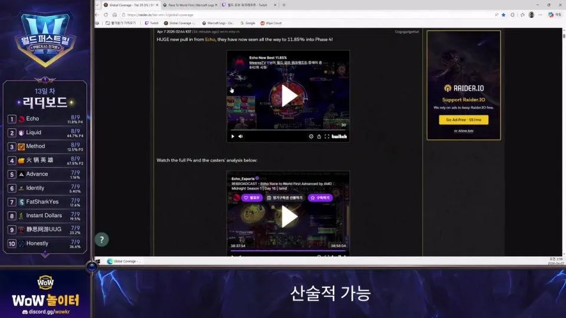
Task: Open Twitch logo link on first clip
Action: click(340, 136)
